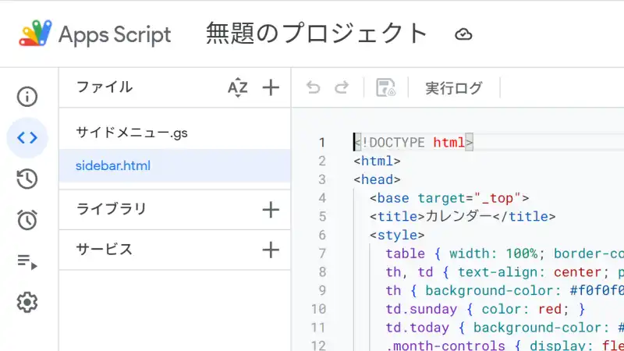
Task: Click the td.sunday color red line
Action: click(485, 309)
